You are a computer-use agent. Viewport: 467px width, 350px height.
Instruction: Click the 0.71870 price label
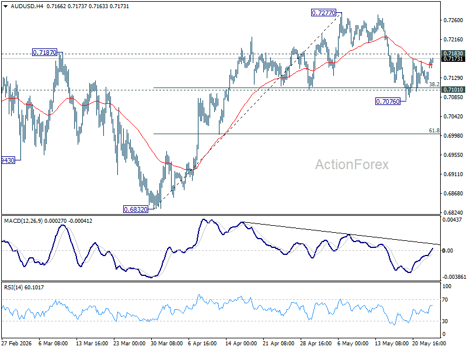[x=44, y=52]
